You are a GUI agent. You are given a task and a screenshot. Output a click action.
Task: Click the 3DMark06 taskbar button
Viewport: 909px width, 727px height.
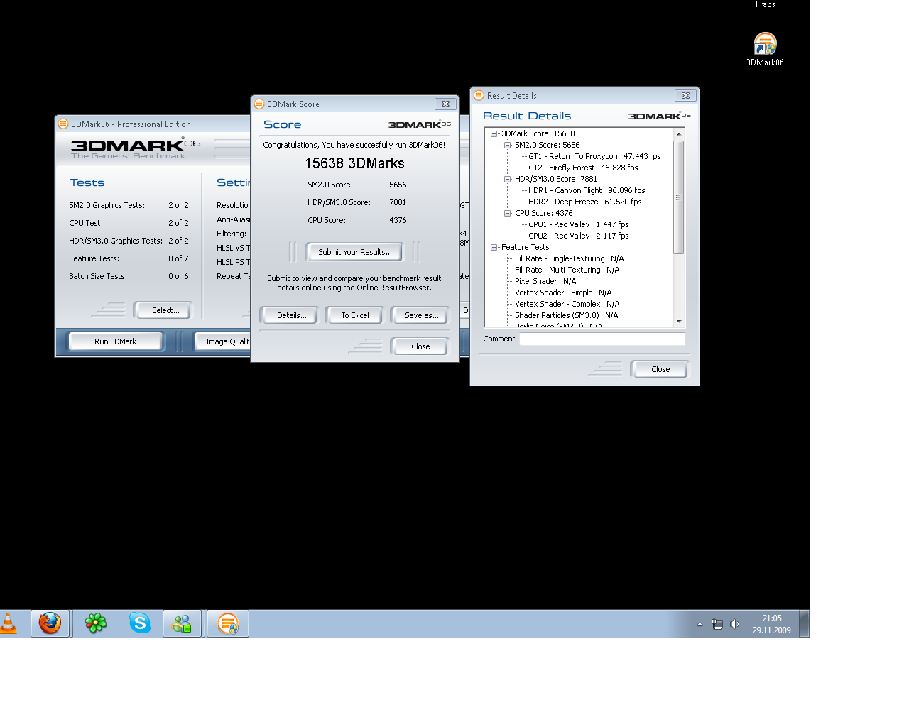(227, 623)
